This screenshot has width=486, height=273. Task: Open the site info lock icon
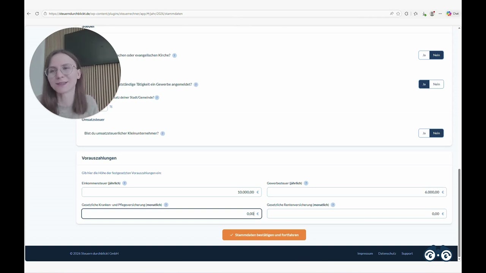pos(45,14)
